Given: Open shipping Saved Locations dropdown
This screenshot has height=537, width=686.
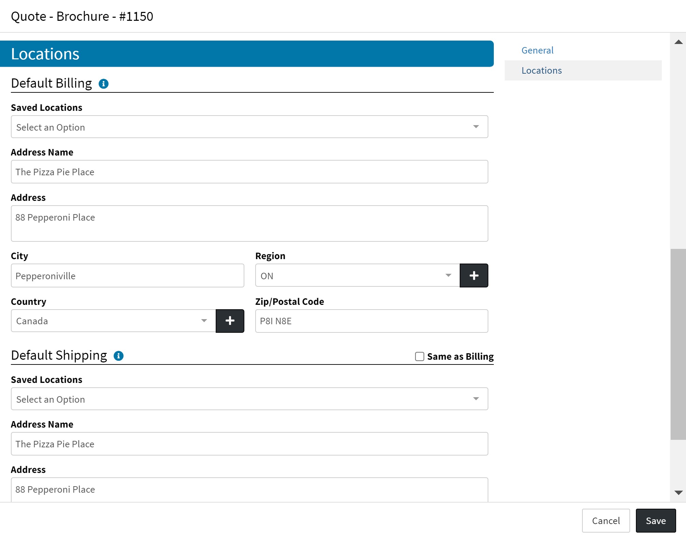Looking at the screenshot, I should coord(249,399).
